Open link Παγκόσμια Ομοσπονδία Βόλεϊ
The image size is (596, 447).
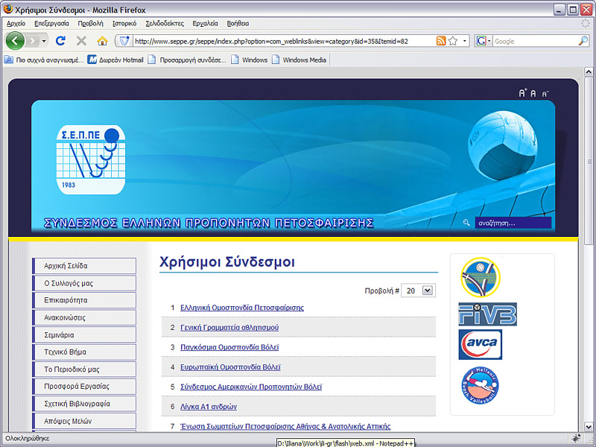(x=229, y=347)
